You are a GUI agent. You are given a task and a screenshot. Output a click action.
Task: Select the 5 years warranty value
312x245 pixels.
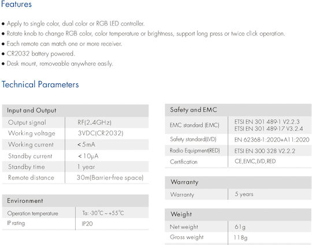(244, 194)
